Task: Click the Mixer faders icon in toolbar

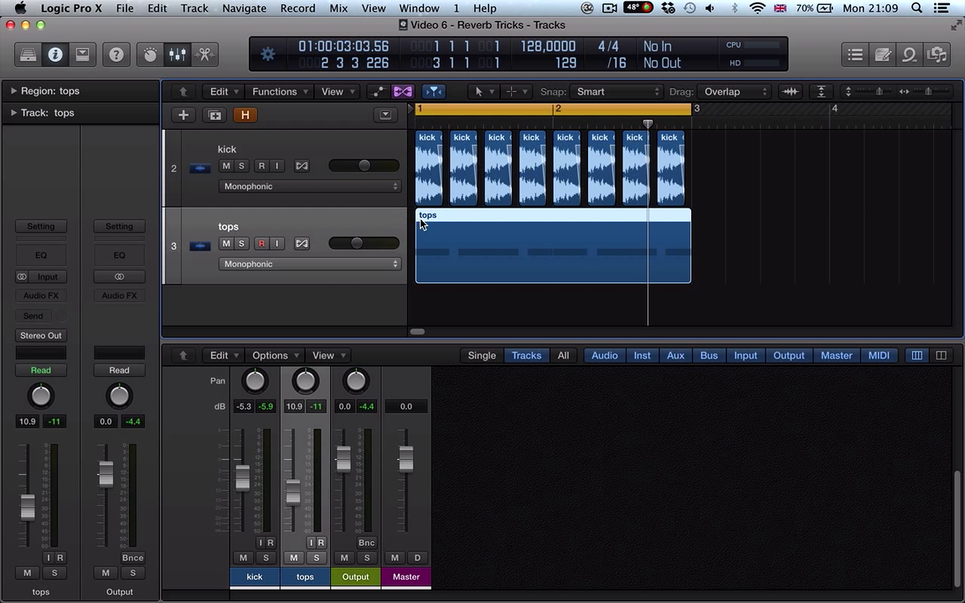Action: pos(178,55)
